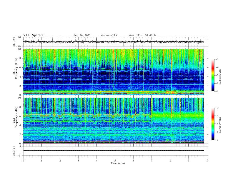Click the "8" kHz tick on ch.2 spectrogram
Viewport: 233px width, 180px height.
(x=21, y=107)
